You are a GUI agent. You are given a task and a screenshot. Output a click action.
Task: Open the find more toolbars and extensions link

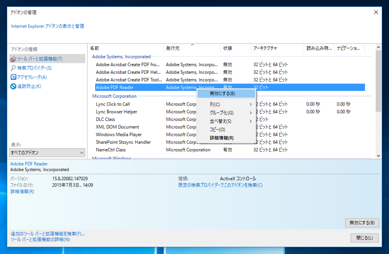tap(48, 234)
